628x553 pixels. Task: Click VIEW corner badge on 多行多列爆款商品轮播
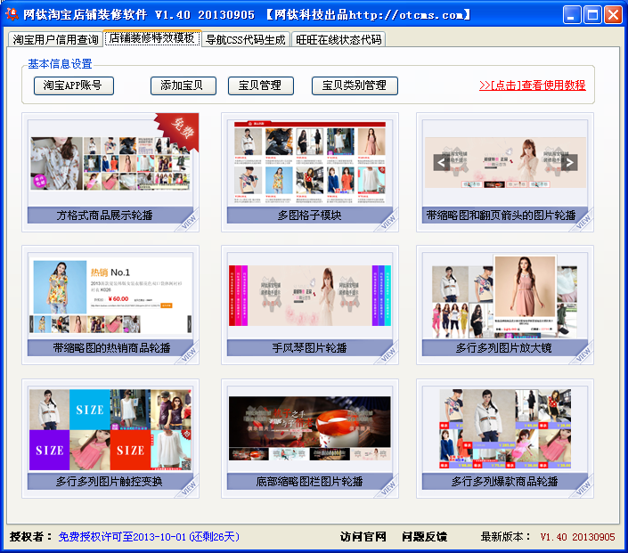tap(583, 484)
